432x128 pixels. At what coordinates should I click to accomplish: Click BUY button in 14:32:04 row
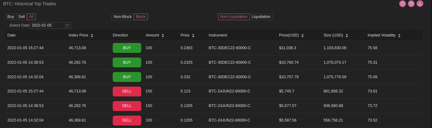pyautogui.click(x=127, y=77)
